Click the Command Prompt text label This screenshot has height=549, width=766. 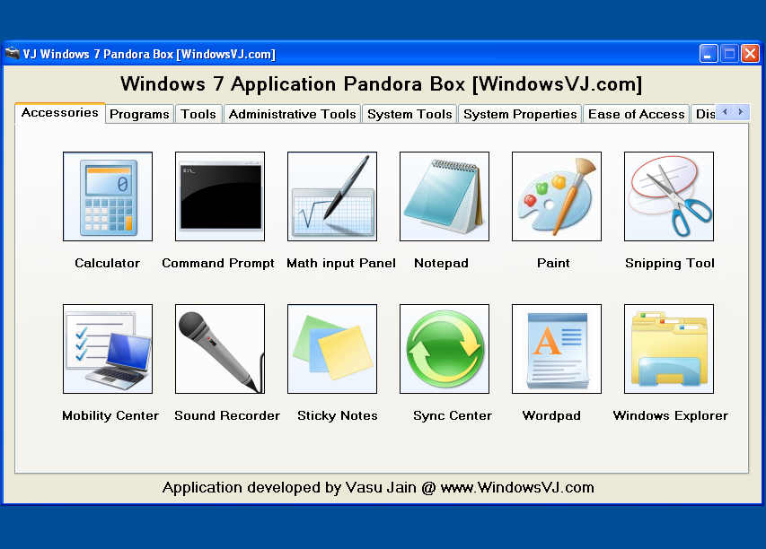(218, 264)
